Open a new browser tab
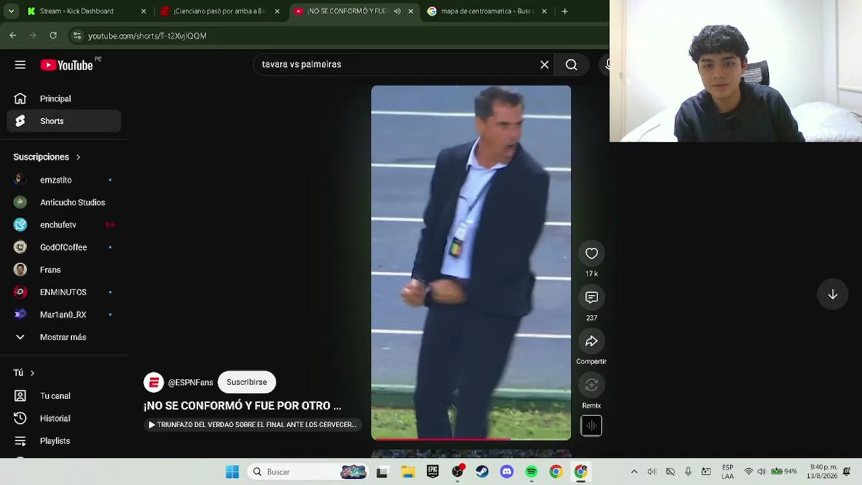 pyautogui.click(x=564, y=11)
